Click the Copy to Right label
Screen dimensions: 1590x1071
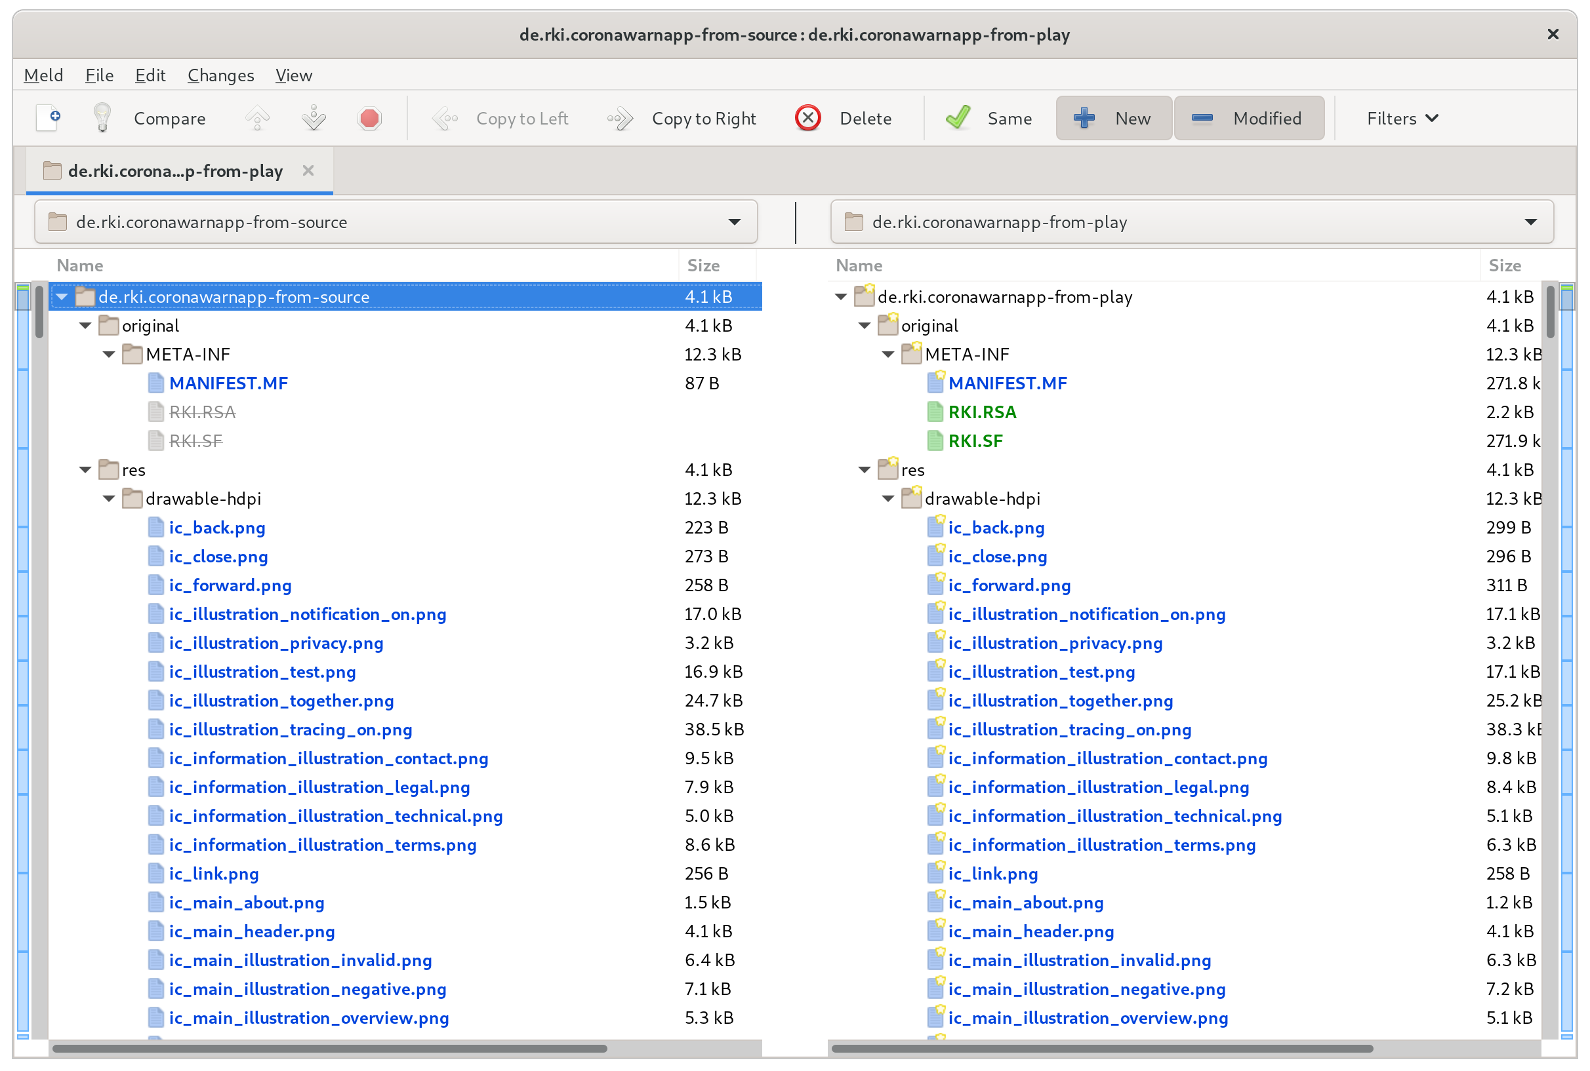[704, 118]
